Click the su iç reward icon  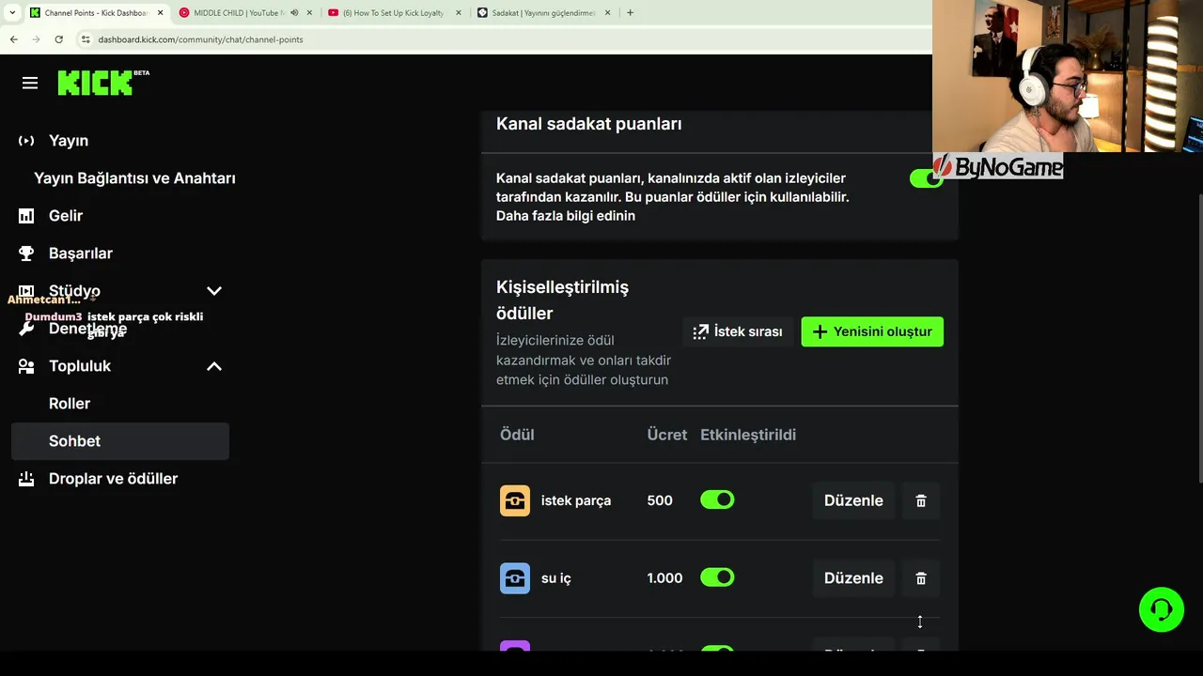pos(515,578)
